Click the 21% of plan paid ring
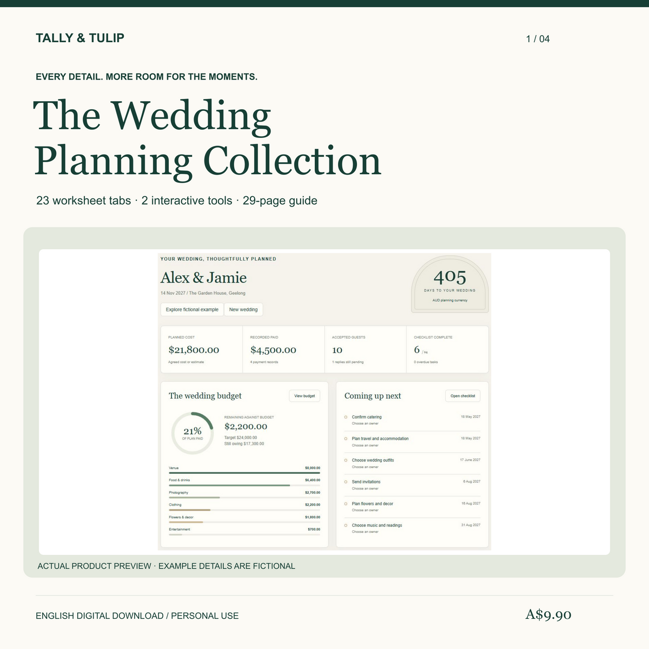The width and height of the screenshot is (649, 649). 193,433
